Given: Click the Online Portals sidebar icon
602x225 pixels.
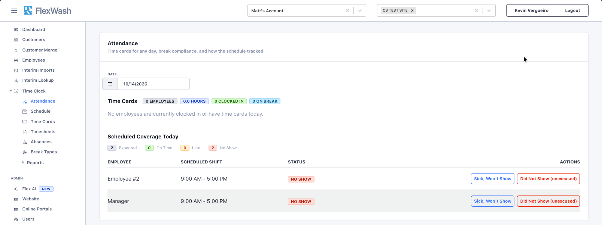Looking at the screenshot, I should tap(16, 209).
